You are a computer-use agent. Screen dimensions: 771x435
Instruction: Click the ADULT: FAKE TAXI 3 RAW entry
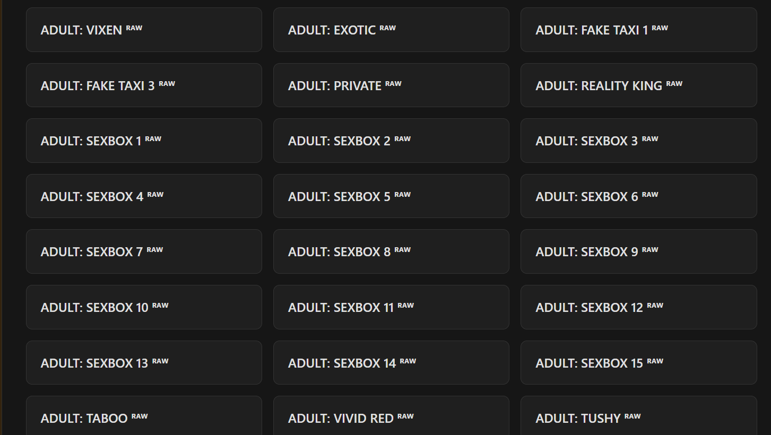144,85
